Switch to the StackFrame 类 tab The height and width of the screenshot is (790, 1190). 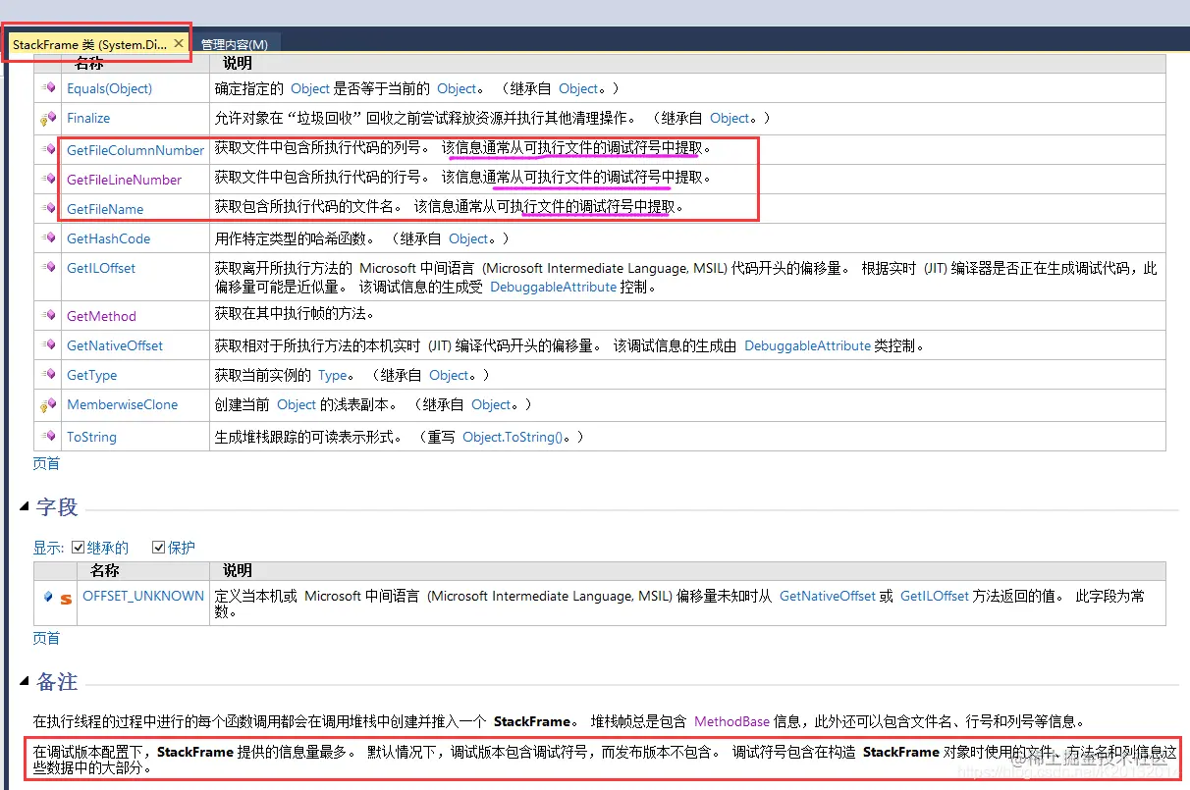pyautogui.click(x=89, y=44)
